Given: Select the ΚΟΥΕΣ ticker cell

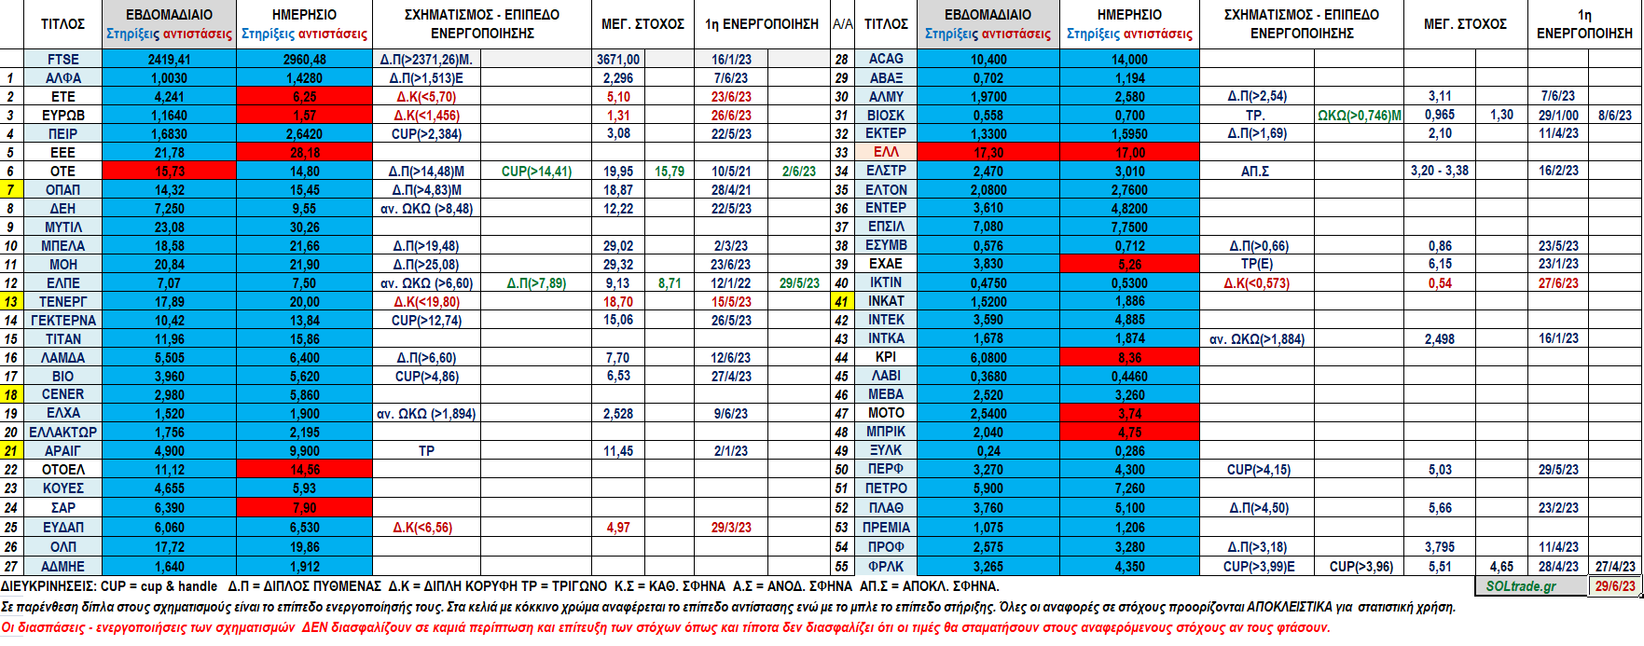Looking at the screenshot, I should (62, 488).
